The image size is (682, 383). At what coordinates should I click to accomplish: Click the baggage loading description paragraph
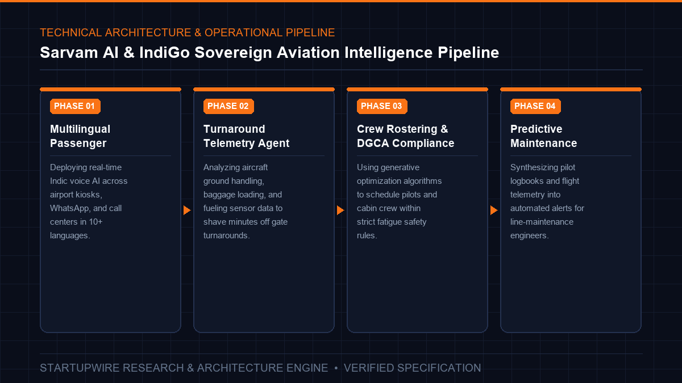coord(246,201)
